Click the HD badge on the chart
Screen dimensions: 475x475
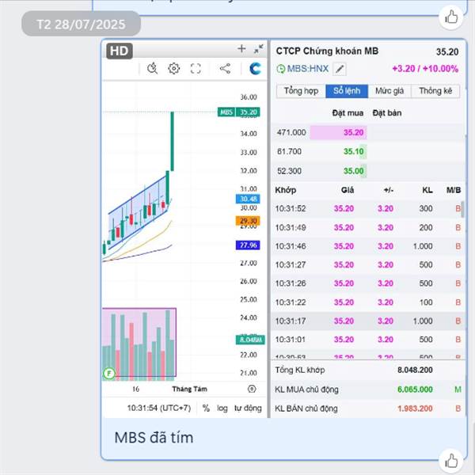pos(119,51)
